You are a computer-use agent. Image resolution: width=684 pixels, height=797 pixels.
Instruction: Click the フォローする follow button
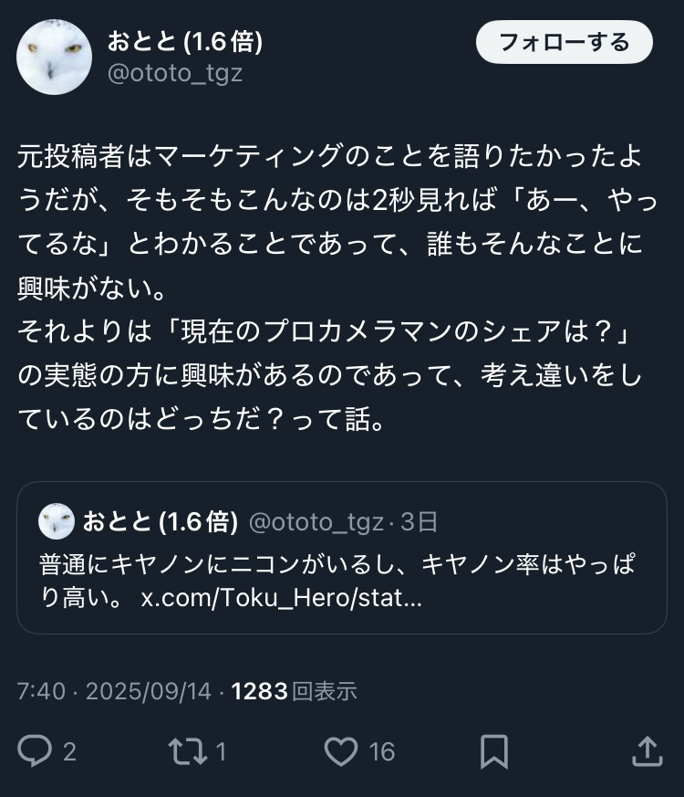pyautogui.click(x=565, y=42)
